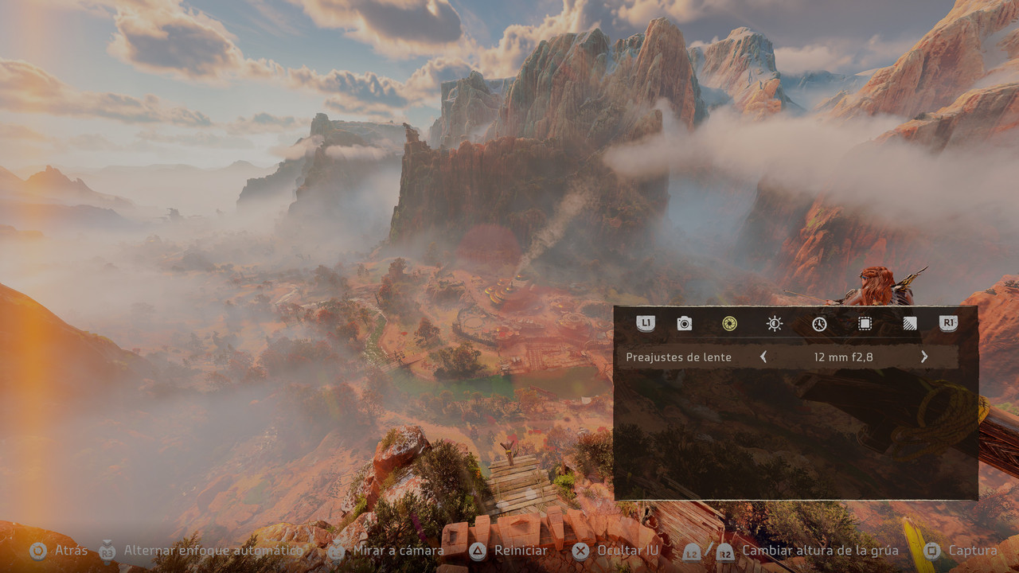
Task: Toggle Alternar enfoque automático
Action: [214, 550]
